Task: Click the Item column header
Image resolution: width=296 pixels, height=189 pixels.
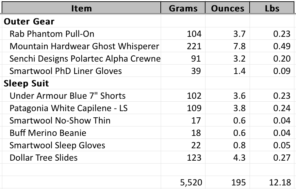Action: pyautogui.click(x=81, y=8)
